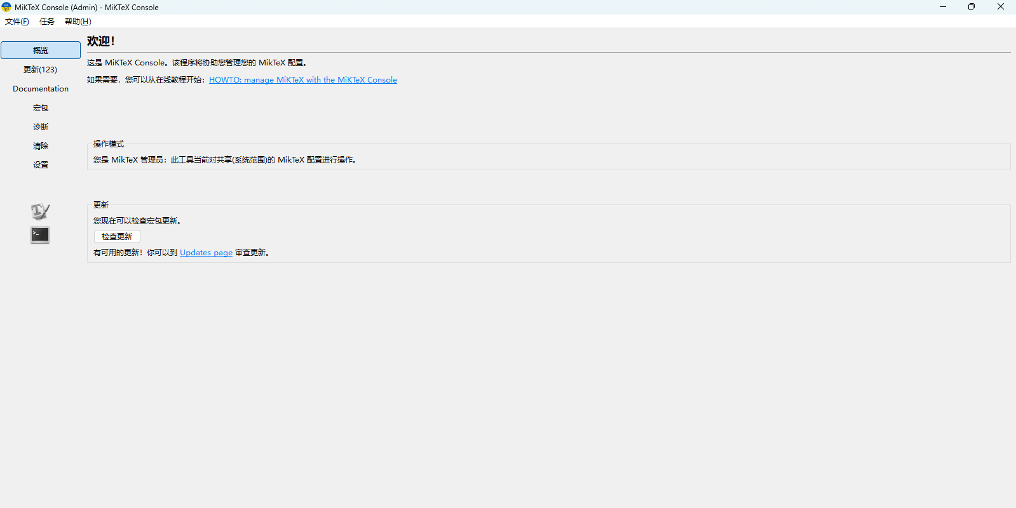Close the MiKTeX Console window
The width and height of the screenshot is (1016, 508).
1000,7
